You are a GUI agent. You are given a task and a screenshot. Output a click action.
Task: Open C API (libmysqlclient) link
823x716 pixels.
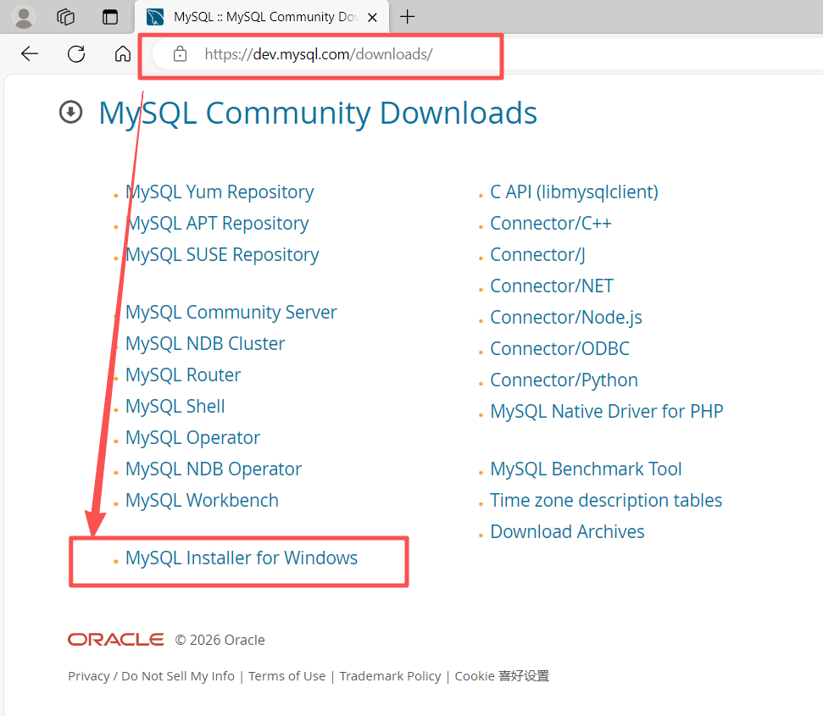(x=574, y=192)
